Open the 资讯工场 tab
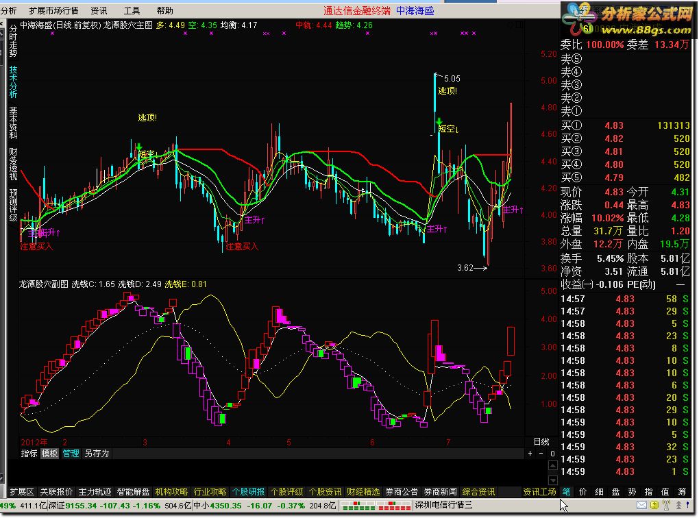 tap(539, 492)
